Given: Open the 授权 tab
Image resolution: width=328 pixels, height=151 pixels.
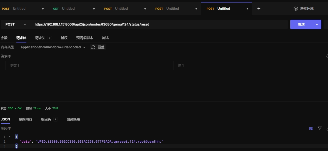Looking at the screenshot, I should [x=64, y=38].
